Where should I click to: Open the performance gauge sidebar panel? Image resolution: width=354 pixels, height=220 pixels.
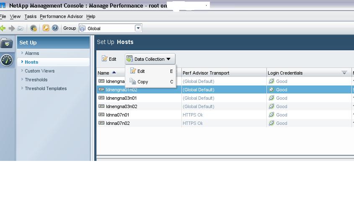7,60
